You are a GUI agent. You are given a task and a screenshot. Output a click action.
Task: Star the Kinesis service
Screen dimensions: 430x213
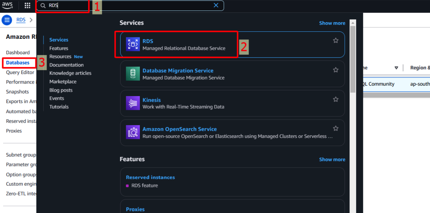[336, 99]
